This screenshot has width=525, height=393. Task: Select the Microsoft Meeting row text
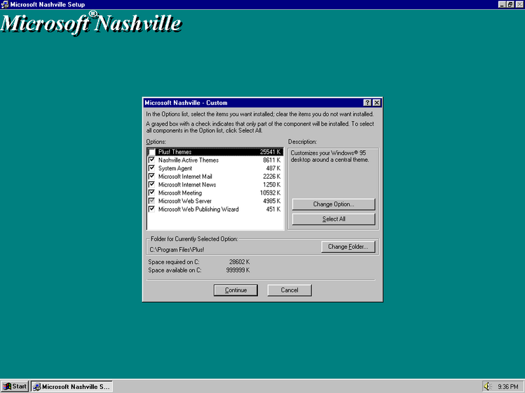[180, 193]
